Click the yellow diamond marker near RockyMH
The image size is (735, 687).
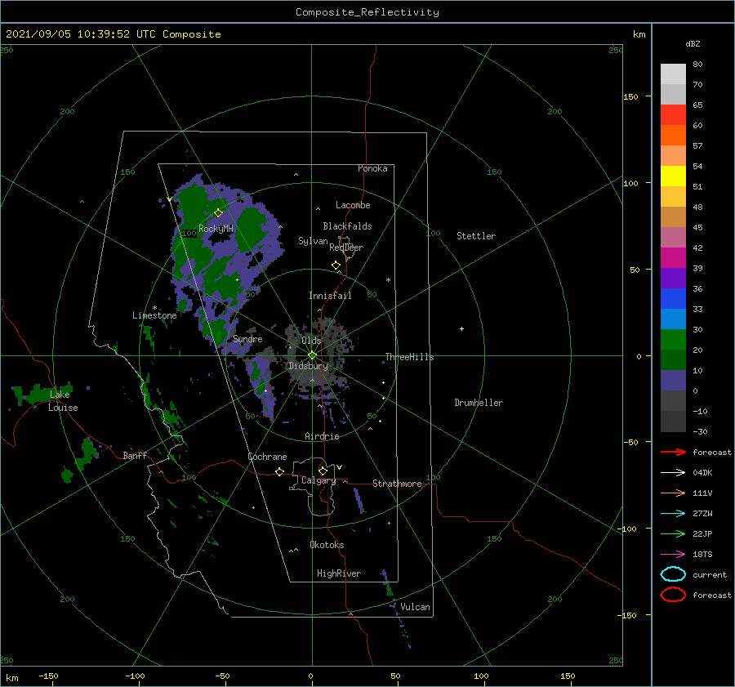pos(218,213)
